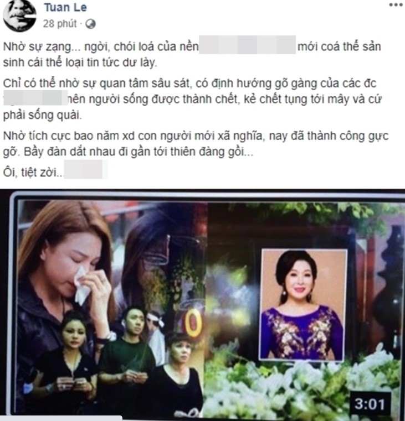Open the post options three-dot menu
Screen dimensions: 405x421
coord(396,5)
